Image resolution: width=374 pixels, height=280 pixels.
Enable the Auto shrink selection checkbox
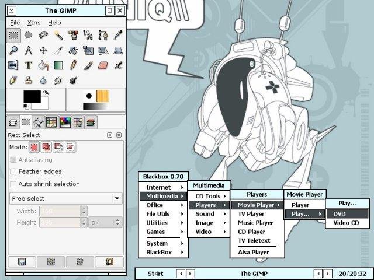(x=13, y=184)
